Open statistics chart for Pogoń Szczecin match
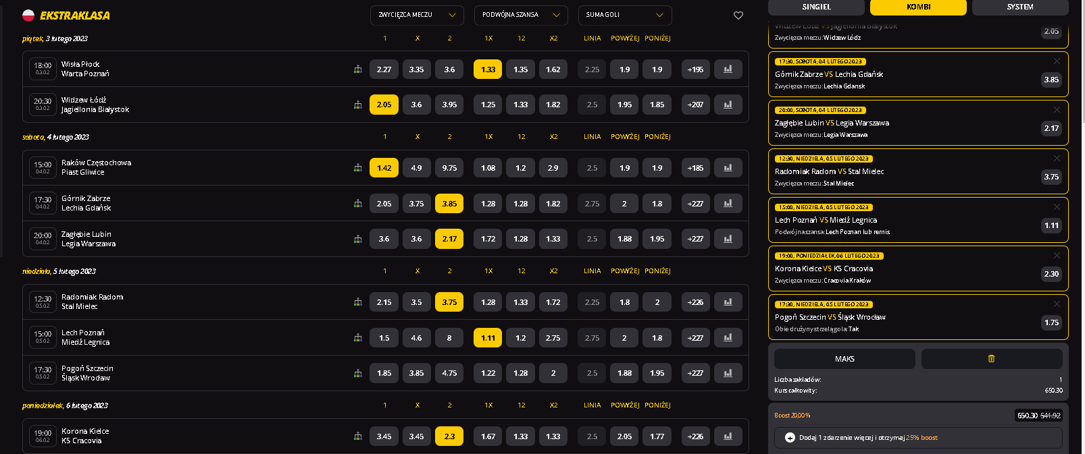This screenshot has width=1085, height=454. point(728,373)
